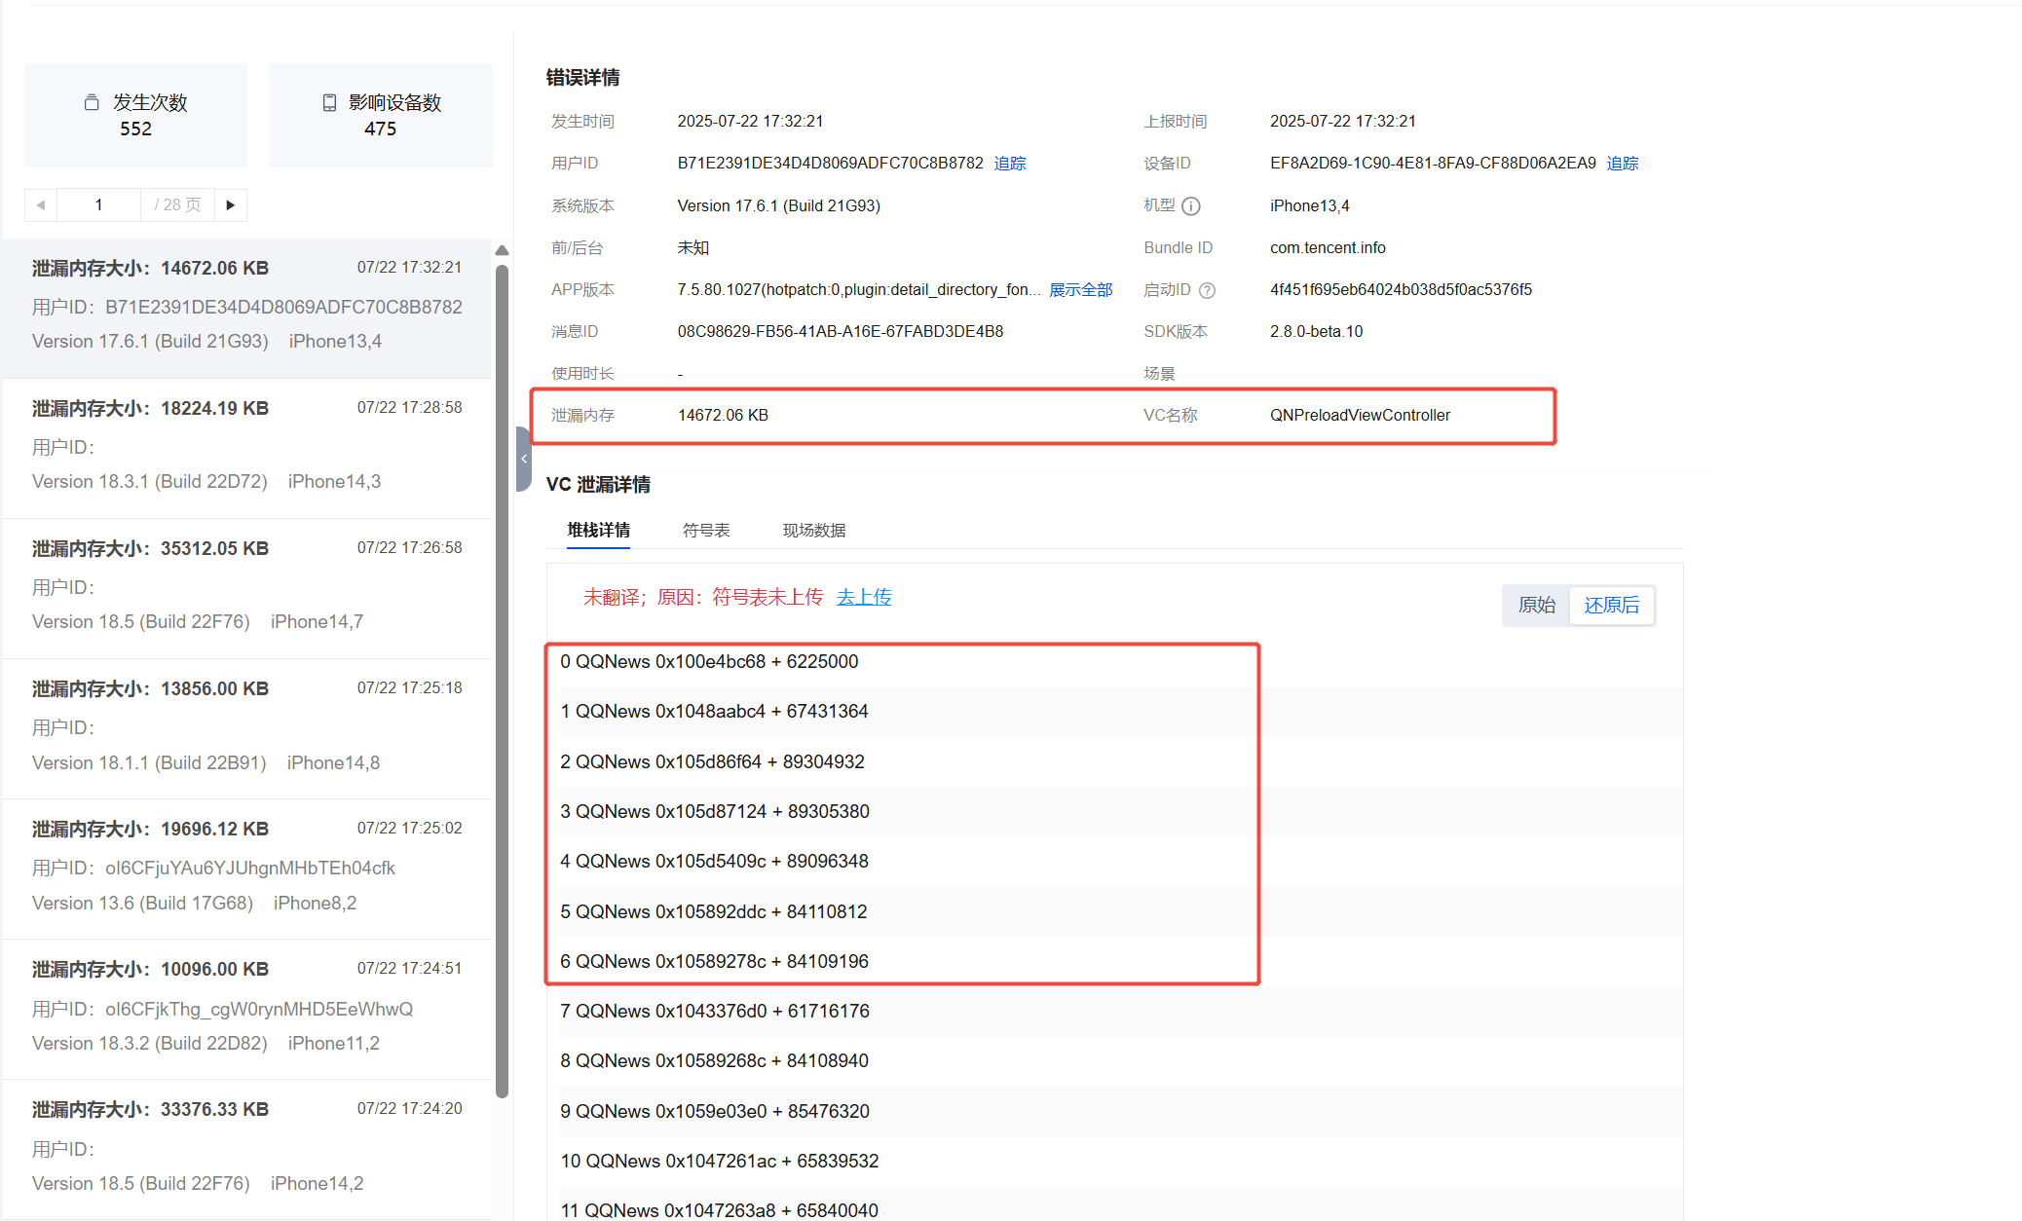This screenshot has height=1221, width=2022.
Task: Open the 符号表 tab
Action: (705, 531)
